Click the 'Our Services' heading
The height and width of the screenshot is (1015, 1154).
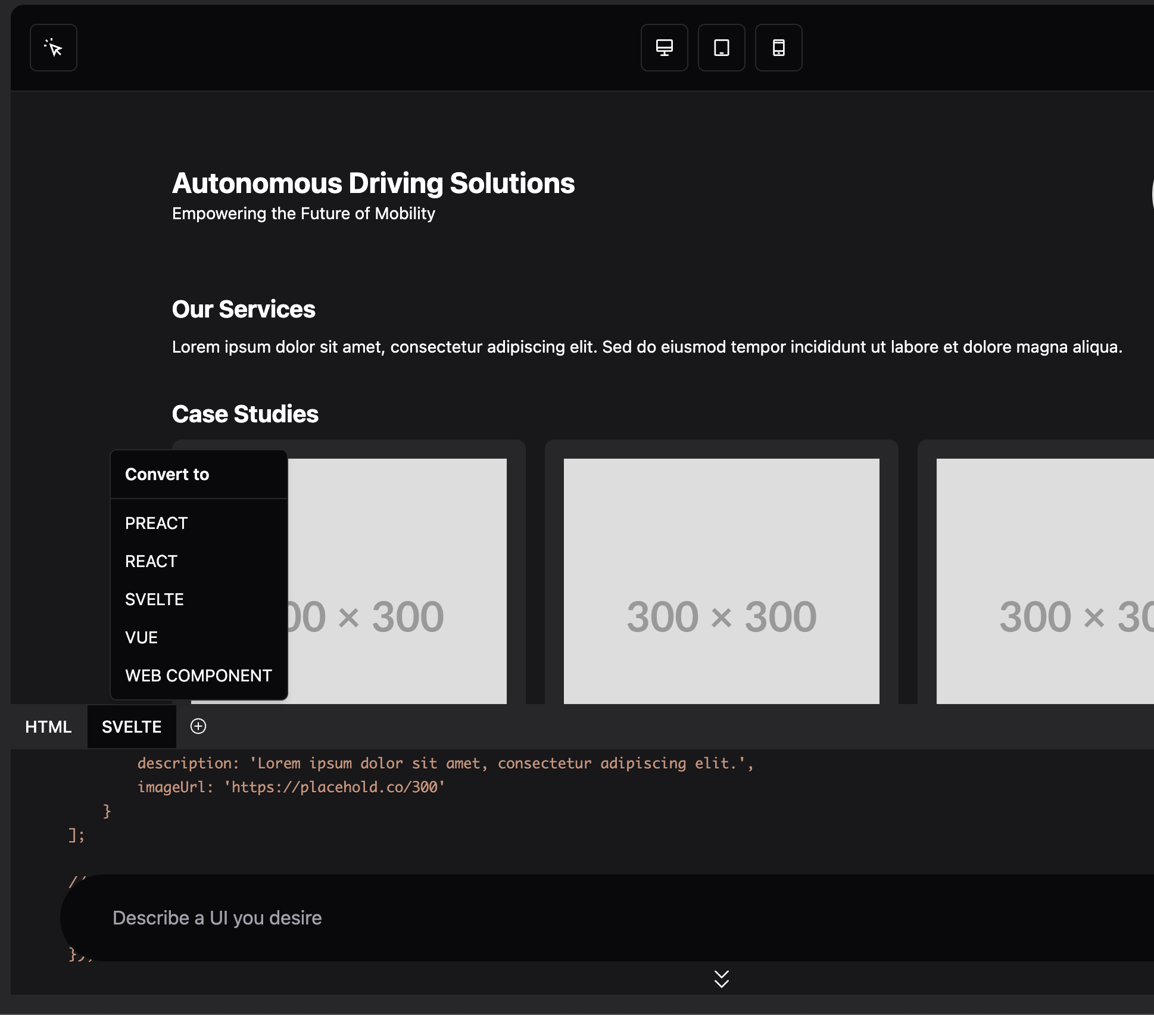point(244,309)
